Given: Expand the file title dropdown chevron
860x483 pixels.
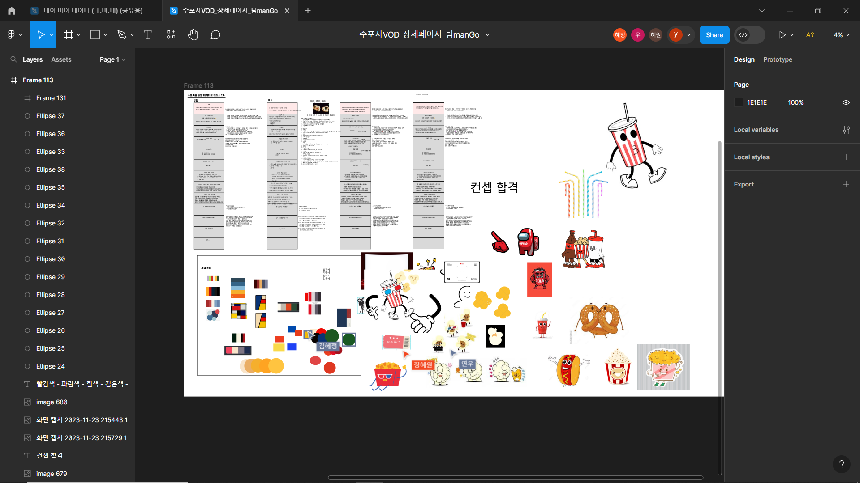Looking at the screenshot, I should [x=487, y=35].
